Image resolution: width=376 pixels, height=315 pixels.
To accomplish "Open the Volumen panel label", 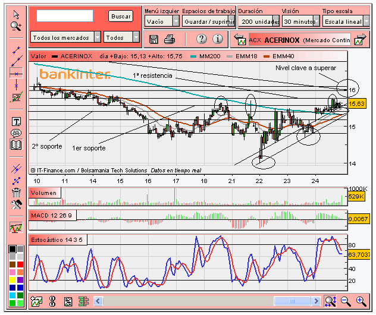I will [x=45, y=193].
